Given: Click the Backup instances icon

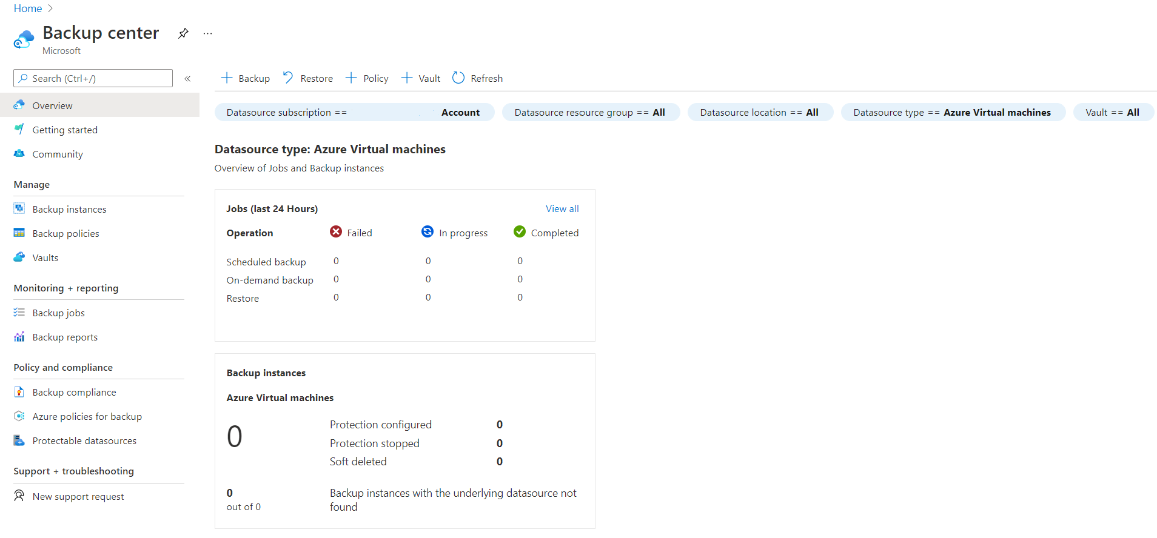Looking at the screenshot, I should click(x=19, y=208).
